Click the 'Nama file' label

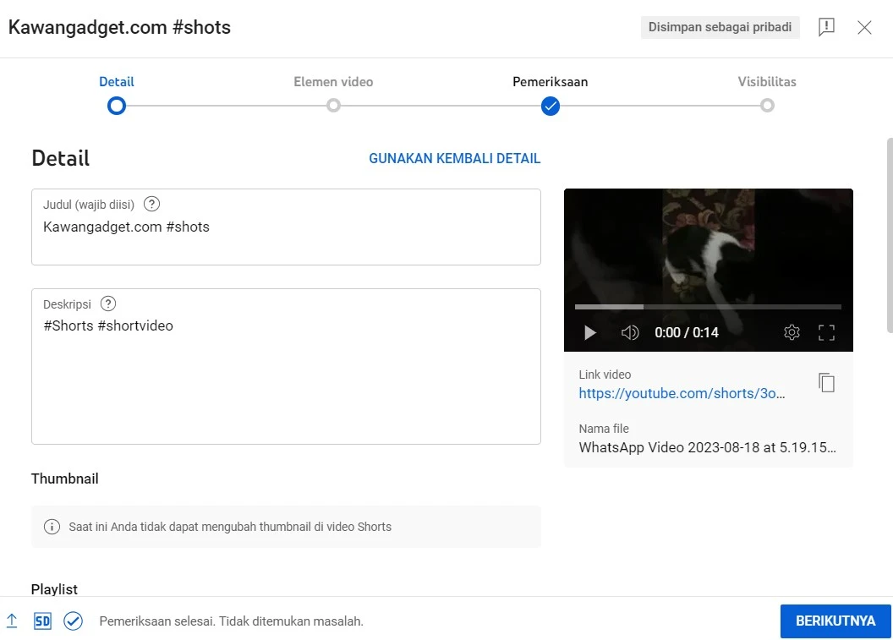[x=604, y=429]
